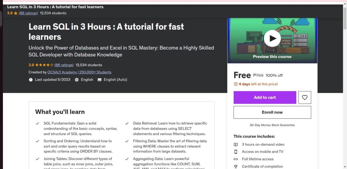Click checkmark beside Joining Tables item

coord(38,159)
